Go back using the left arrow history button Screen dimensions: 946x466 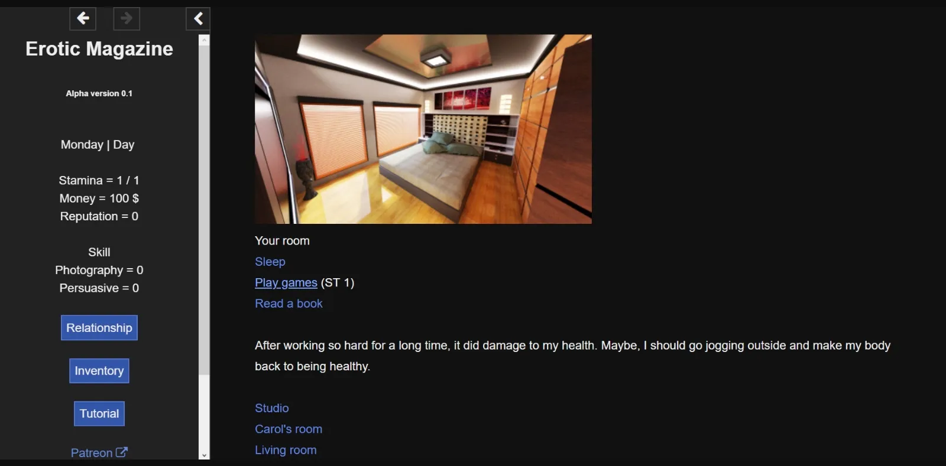[83, 19]
